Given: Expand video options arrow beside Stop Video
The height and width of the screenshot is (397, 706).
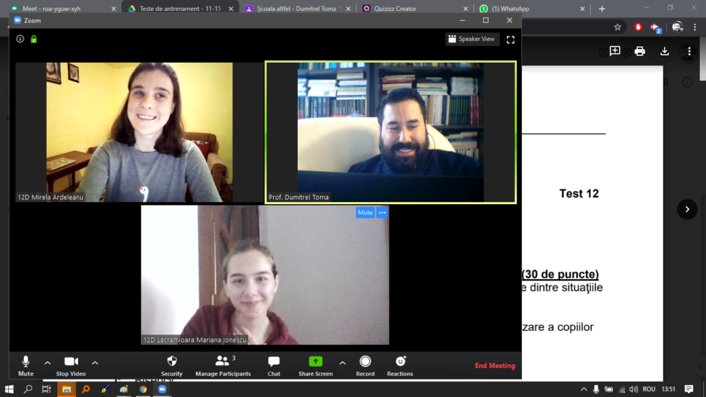Looking at the screenshot, I should [x=95, y=363].
